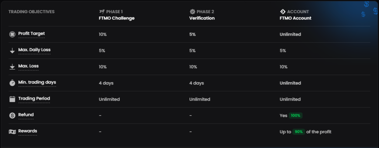Image resolution: width=379 pixels, height=148 pixels.
Task: Click the Refund label
Action: (26, 114)
